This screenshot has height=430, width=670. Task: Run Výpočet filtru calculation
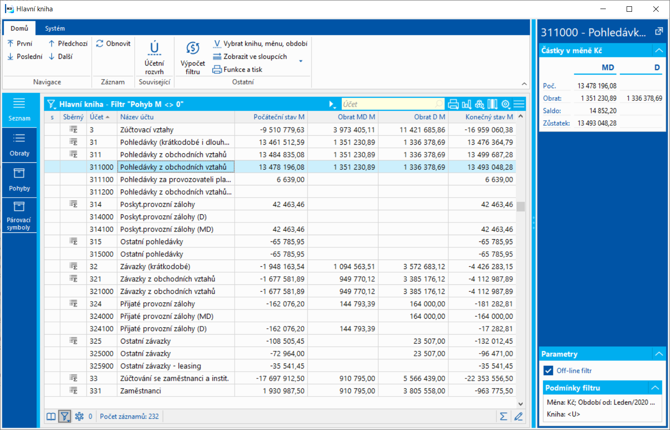[193, 58]
